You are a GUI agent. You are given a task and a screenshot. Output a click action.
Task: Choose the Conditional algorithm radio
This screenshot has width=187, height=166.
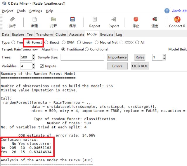click(87, 49)
